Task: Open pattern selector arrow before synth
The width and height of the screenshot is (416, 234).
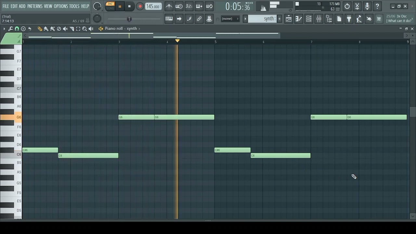Action: click(245, 19)
